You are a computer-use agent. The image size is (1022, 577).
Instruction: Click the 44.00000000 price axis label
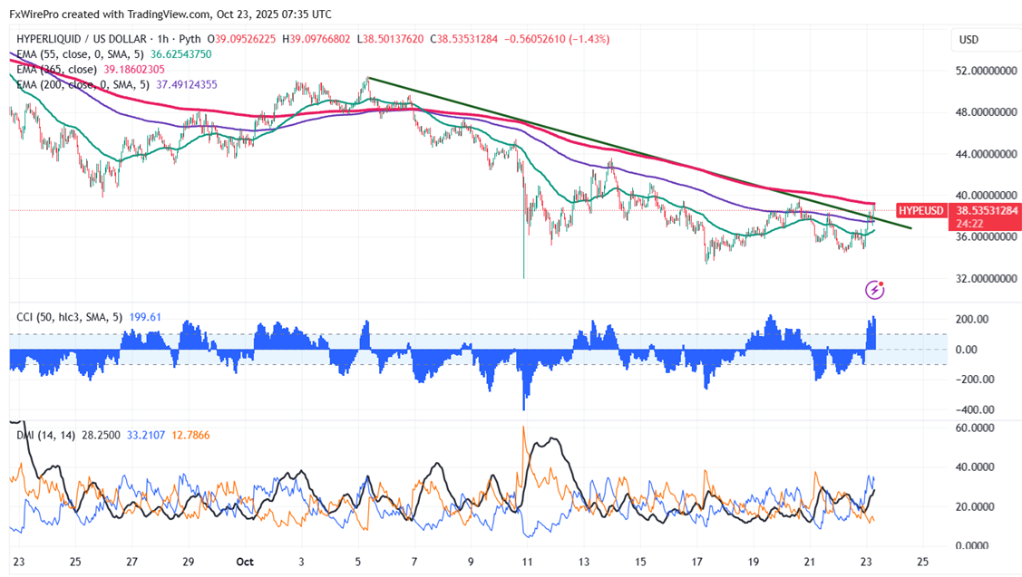[x=986, y=154]
